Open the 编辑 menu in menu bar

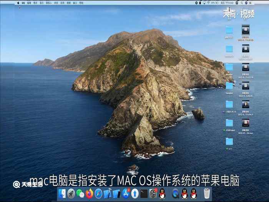(x=29, y=3)
